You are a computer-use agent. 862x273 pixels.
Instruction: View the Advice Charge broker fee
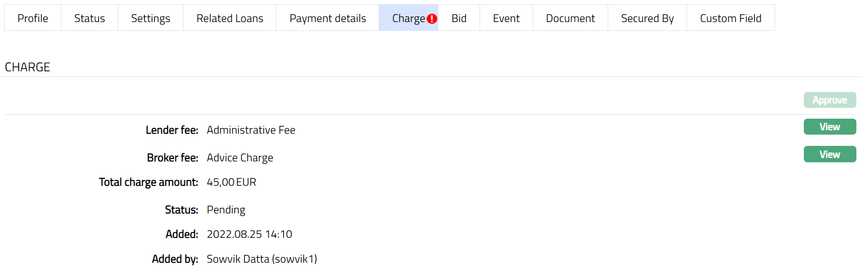pyautogui.click(x=830, y=154)
